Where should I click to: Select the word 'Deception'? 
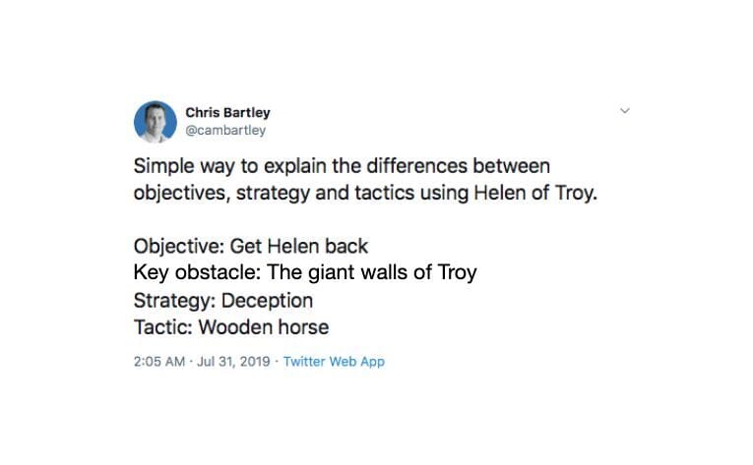tap(267, 301)
